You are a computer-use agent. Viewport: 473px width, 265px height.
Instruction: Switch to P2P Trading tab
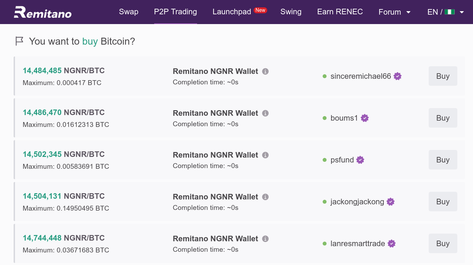175,12
